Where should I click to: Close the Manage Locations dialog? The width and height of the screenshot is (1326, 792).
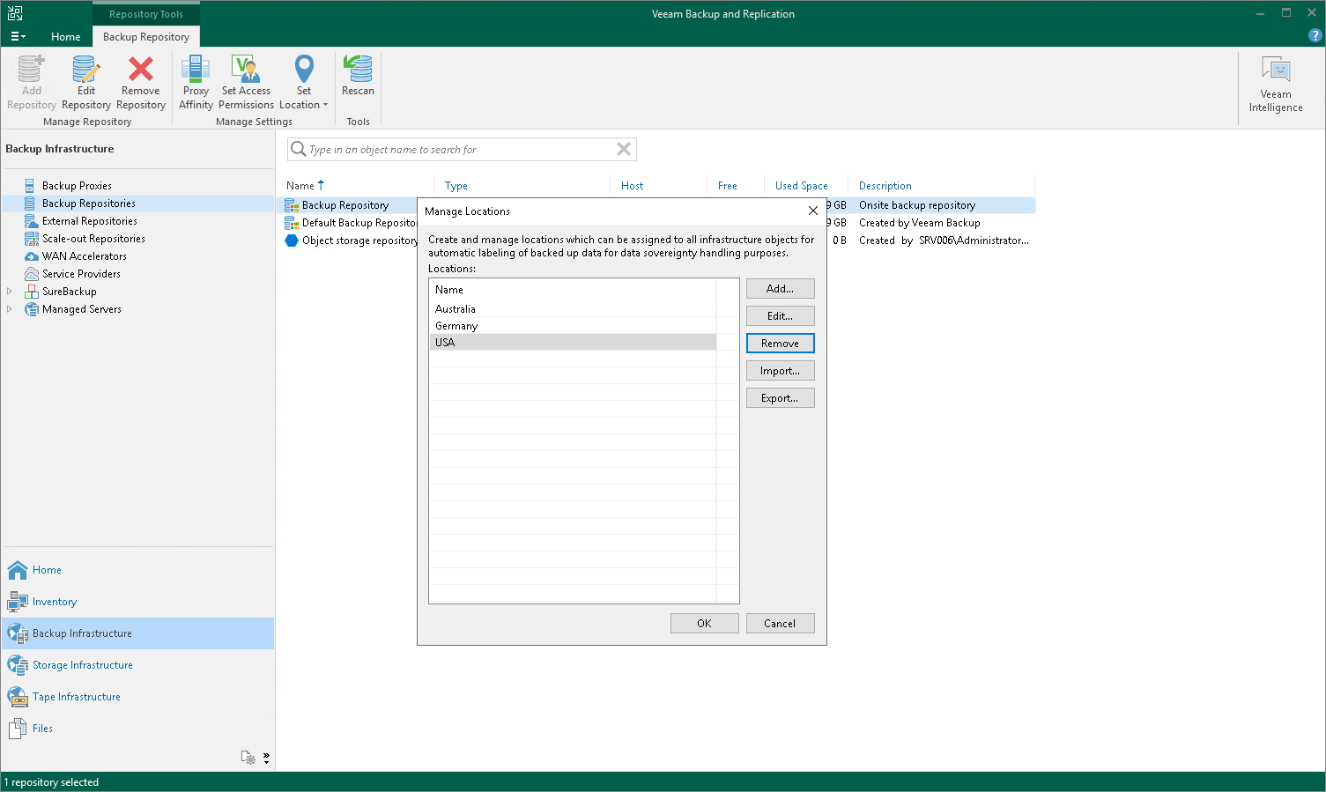pyautogui.click(x=812, y=211)
